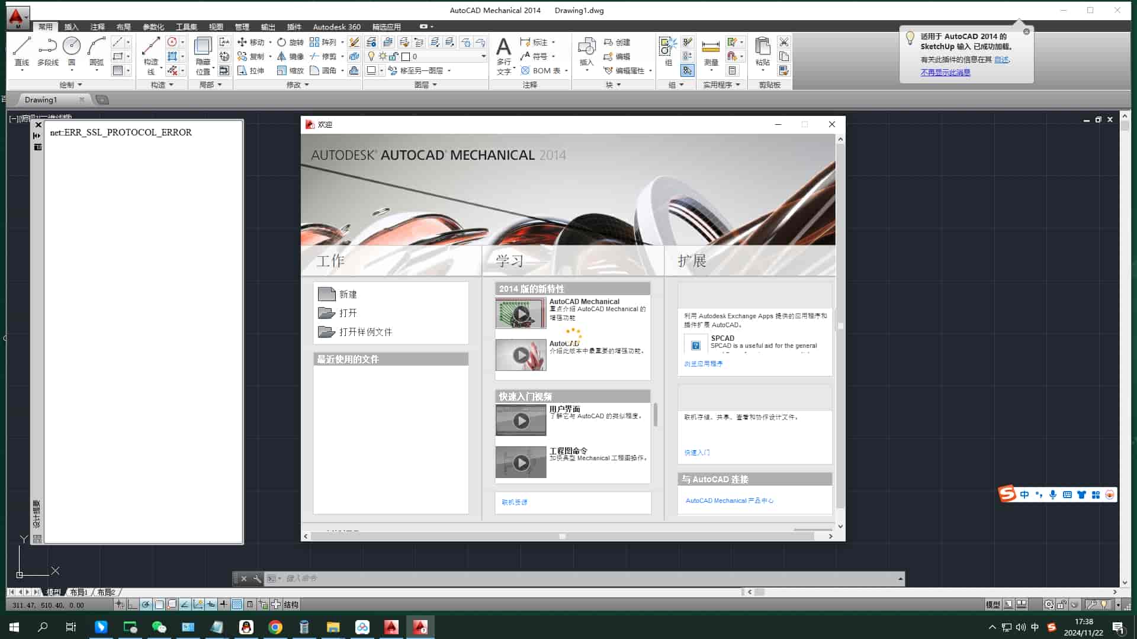The width and height of the screenshot is (1137, 639).
Task: Click the 打开样例文件 button in welcome dialog
Action: [x=364, y=332]
